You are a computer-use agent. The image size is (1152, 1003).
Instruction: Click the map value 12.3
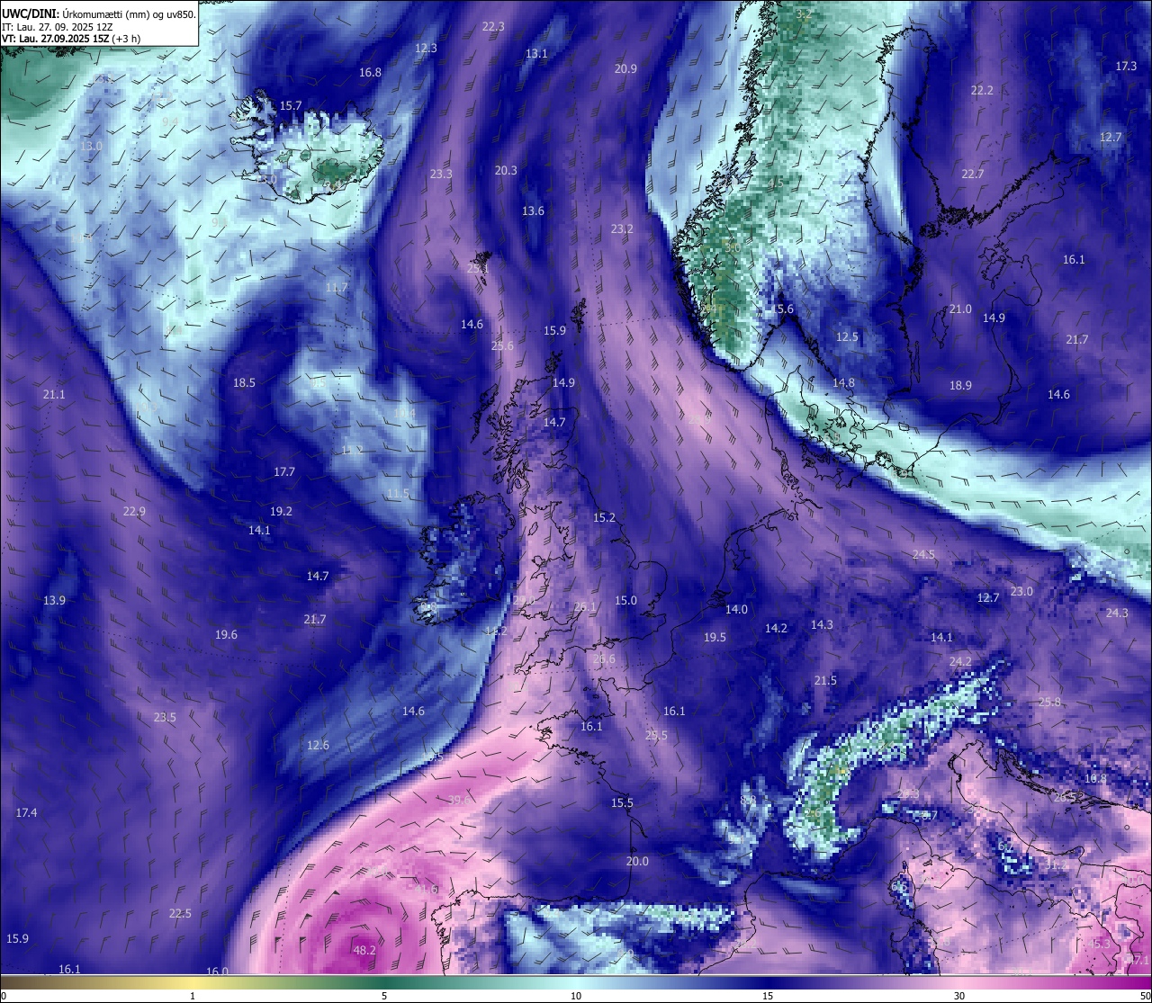(426, 49)
